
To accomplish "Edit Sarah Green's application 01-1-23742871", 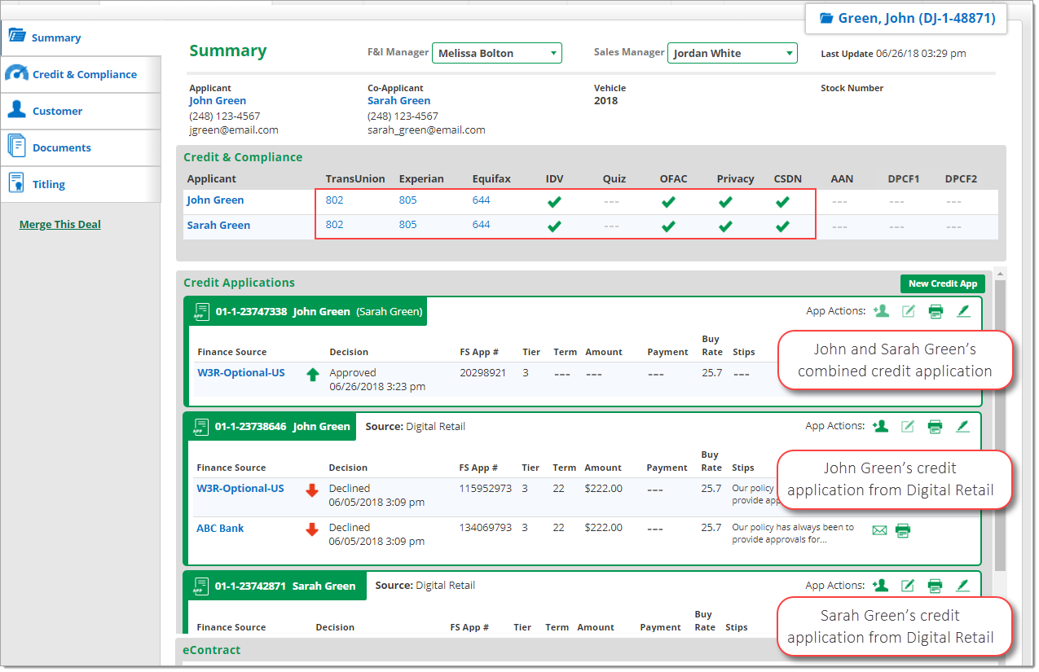I will [x=908, y=585].
